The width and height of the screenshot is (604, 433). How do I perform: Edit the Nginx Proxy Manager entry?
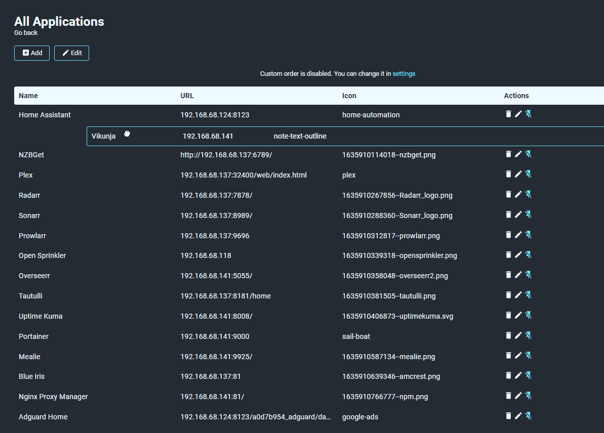click(518, 396)
